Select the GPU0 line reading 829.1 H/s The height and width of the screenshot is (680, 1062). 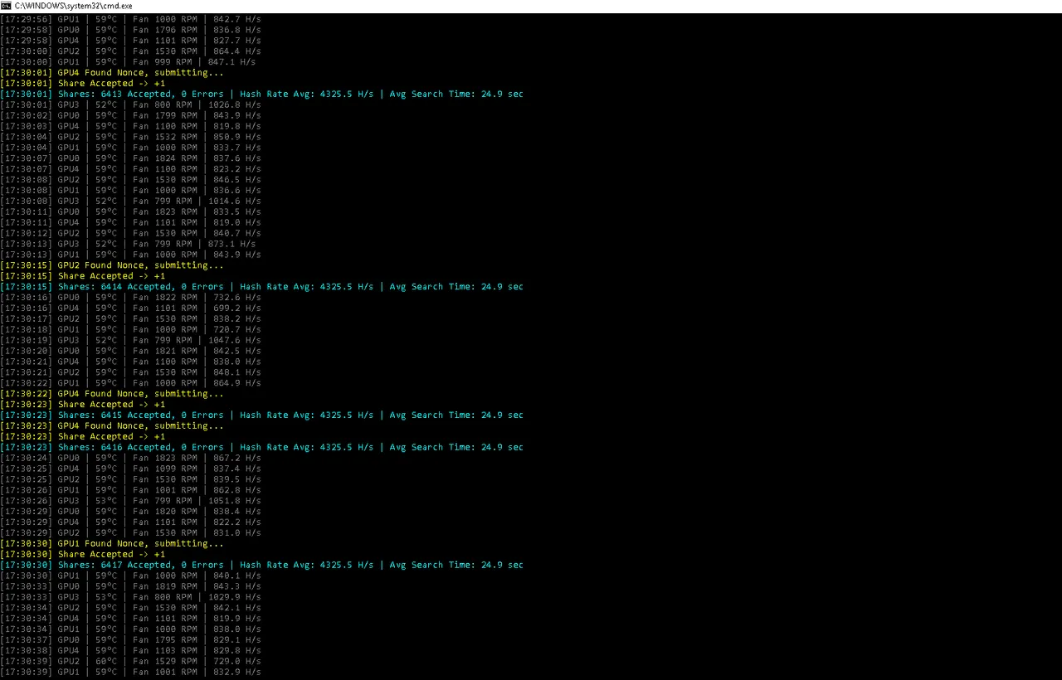click(x=130, y=640)
